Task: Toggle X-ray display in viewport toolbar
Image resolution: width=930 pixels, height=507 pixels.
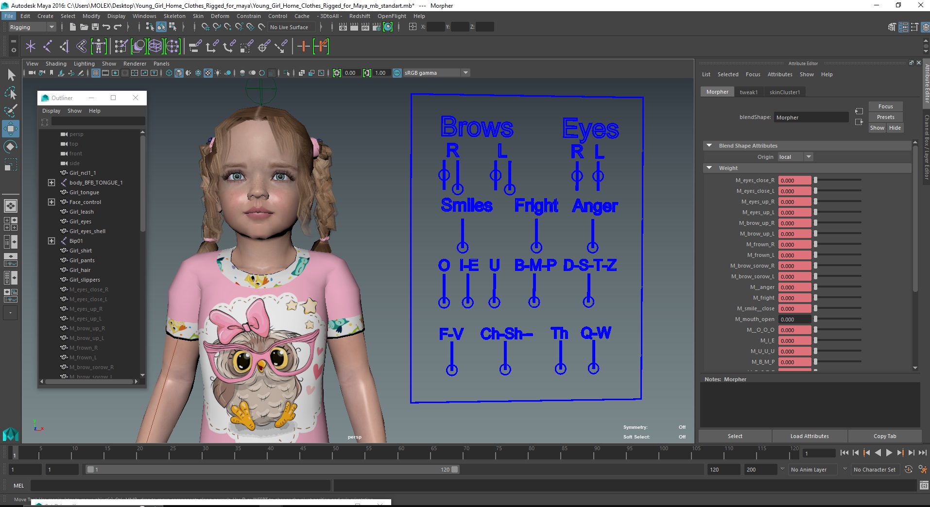Action: pos(302,73)
